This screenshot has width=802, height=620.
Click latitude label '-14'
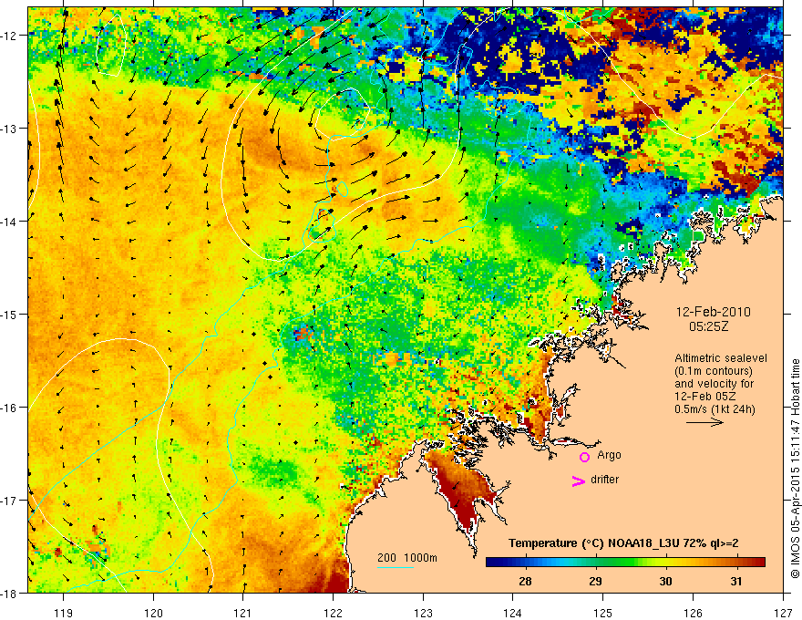(x=10, y=222)
